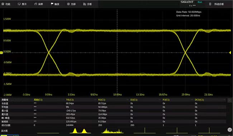The height and width of the screenshot is (136, 233).
Task: Select the DJ(C1) measurement column header
Action: 134,99
